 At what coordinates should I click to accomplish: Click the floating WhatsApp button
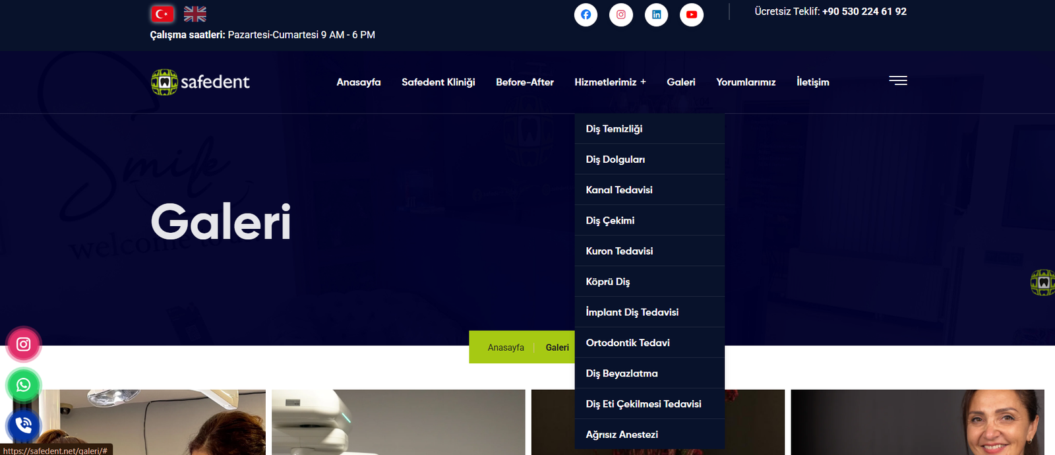pos(24,385)
